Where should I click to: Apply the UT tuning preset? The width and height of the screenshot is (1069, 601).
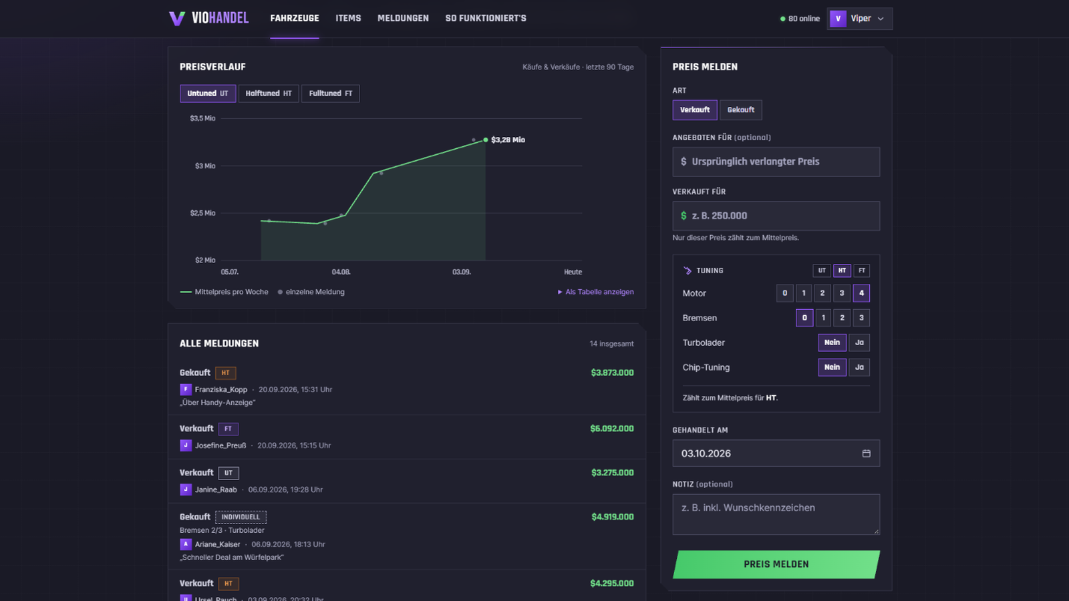822,270
